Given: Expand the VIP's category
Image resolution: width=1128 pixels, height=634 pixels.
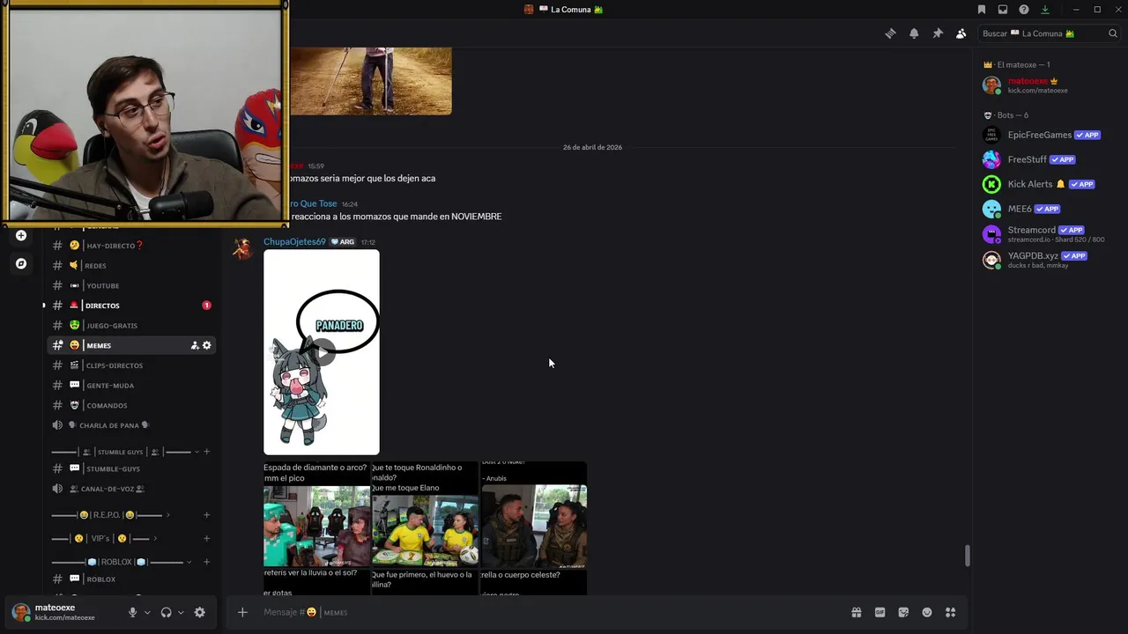Looking at the screenshot, I should click(x=104, y=538).
